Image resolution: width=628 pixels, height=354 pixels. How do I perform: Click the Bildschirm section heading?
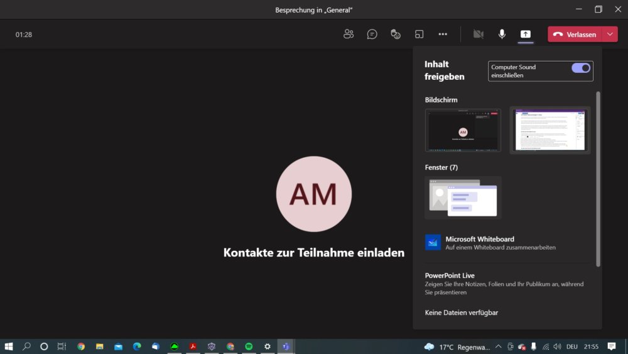(441, 100)
